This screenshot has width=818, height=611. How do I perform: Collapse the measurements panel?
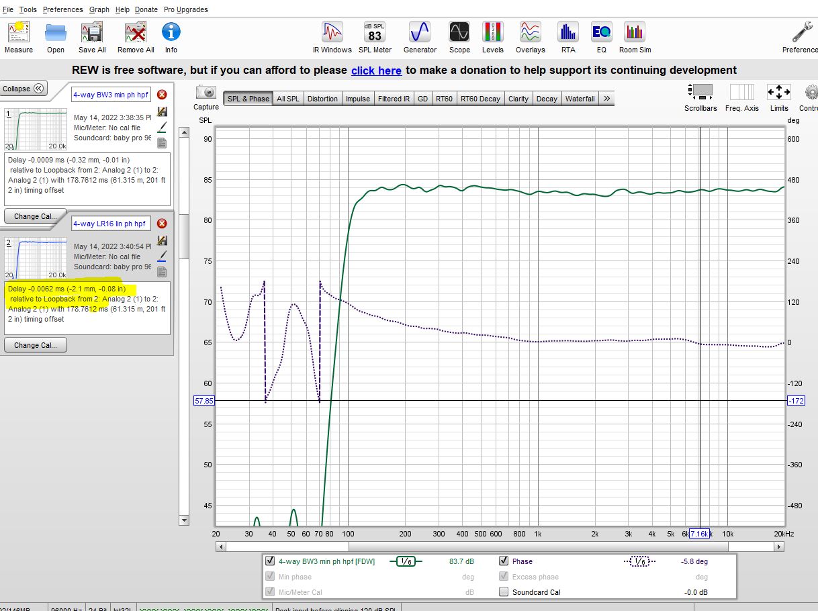tap(24, 89)
